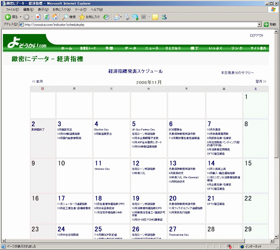Click the horizontal scrollbar left arrow
This screenshot has width=280, height=250.
4,241
